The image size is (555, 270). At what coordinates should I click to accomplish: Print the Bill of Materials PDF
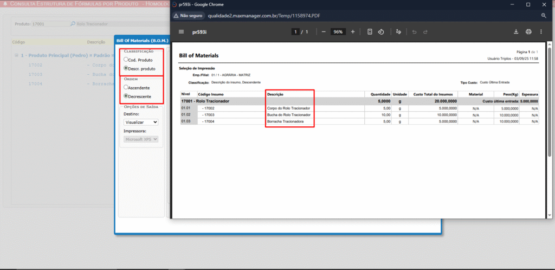pyautogui.click(x=528, y=32)
